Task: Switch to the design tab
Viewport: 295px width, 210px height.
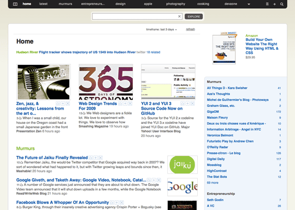Action: pos(121,4)
